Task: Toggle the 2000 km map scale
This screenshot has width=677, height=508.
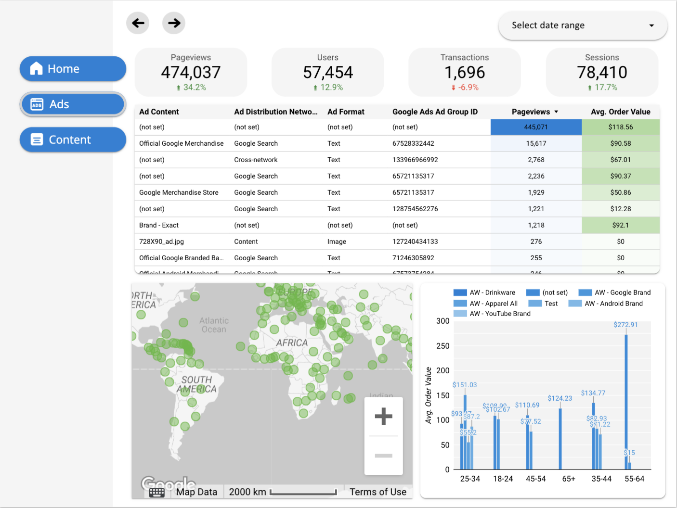Action: tap(282, 492)
